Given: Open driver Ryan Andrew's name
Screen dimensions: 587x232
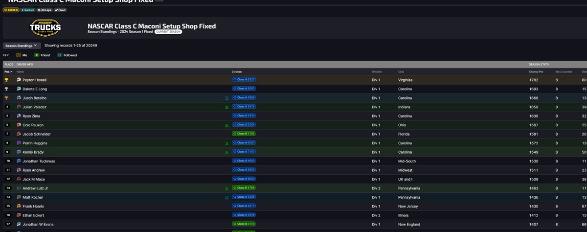Looking at the screenshot, I should point(34,170).
